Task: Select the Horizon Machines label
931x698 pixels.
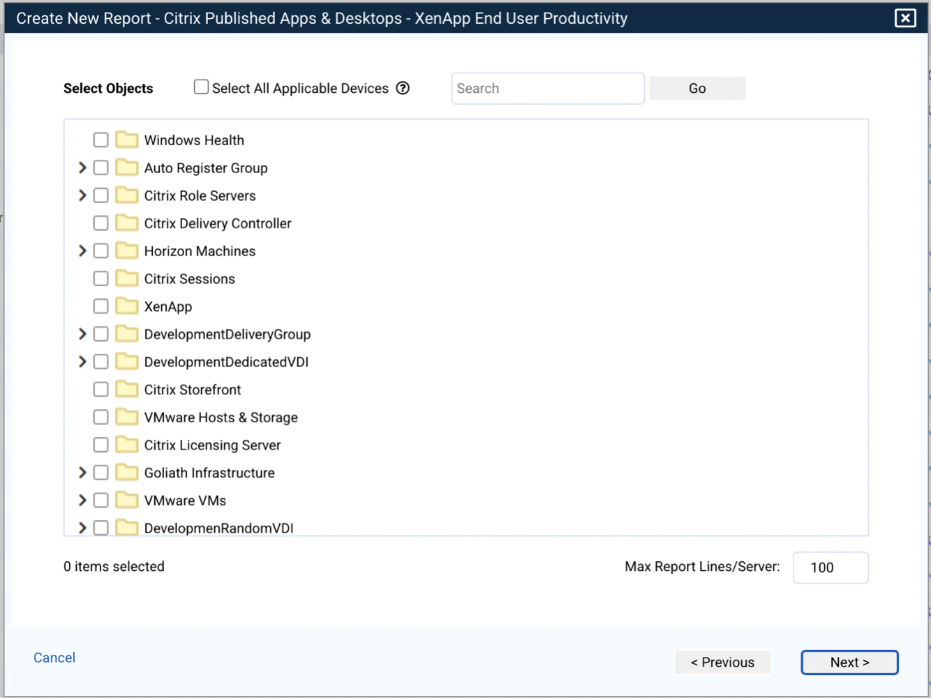Action: tap(200, 251)
